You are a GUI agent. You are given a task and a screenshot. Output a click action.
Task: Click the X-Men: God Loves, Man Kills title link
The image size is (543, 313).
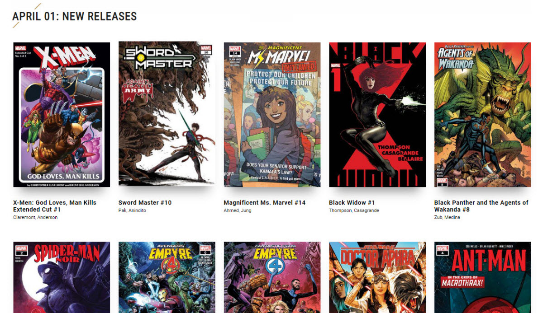[x=55, y=206]
